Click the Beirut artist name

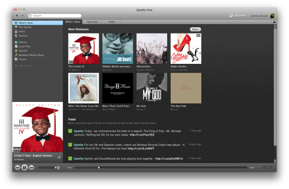coord(174,110)
